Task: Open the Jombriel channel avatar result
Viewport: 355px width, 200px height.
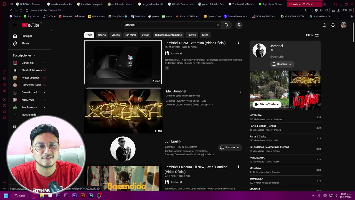Action: coord(123,149)
